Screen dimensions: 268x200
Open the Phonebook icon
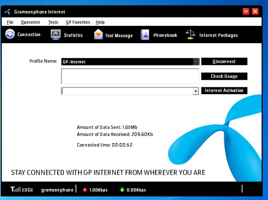point(145,35)
